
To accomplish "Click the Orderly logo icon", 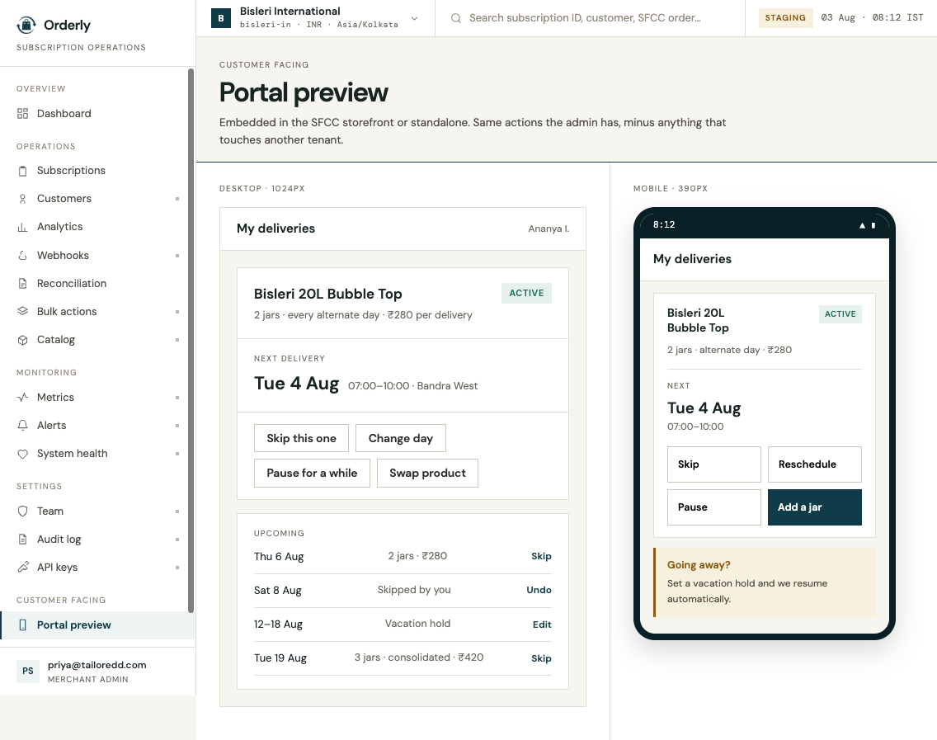I will coord(26,25).
